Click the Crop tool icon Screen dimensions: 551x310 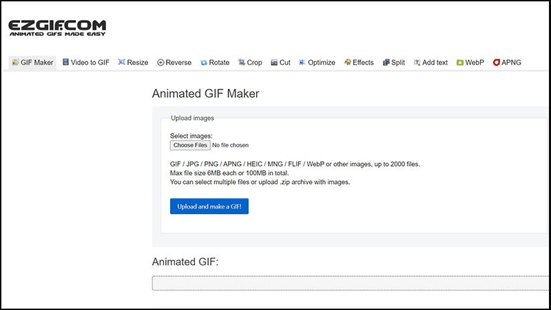242,63
